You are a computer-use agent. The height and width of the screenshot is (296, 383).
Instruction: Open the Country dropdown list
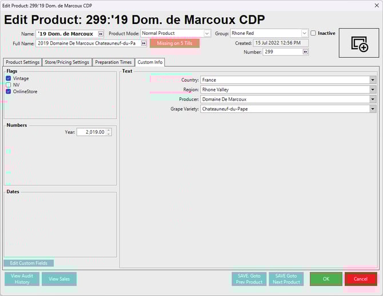click(373, 81)
